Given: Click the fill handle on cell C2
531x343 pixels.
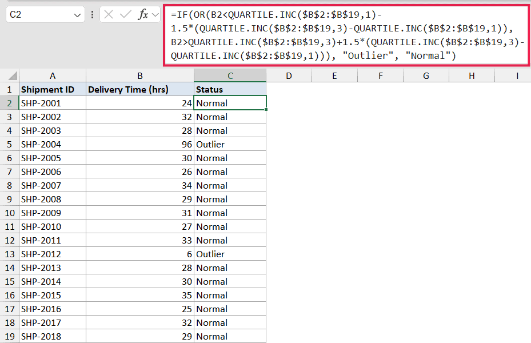Looking at the screenshot, I should (x=266, y=109).
